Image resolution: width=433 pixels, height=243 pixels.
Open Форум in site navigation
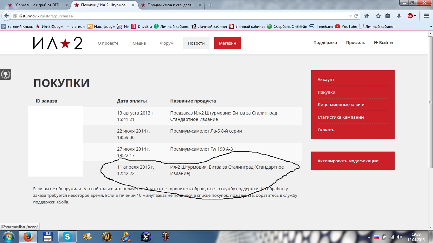tap(167, 43)
